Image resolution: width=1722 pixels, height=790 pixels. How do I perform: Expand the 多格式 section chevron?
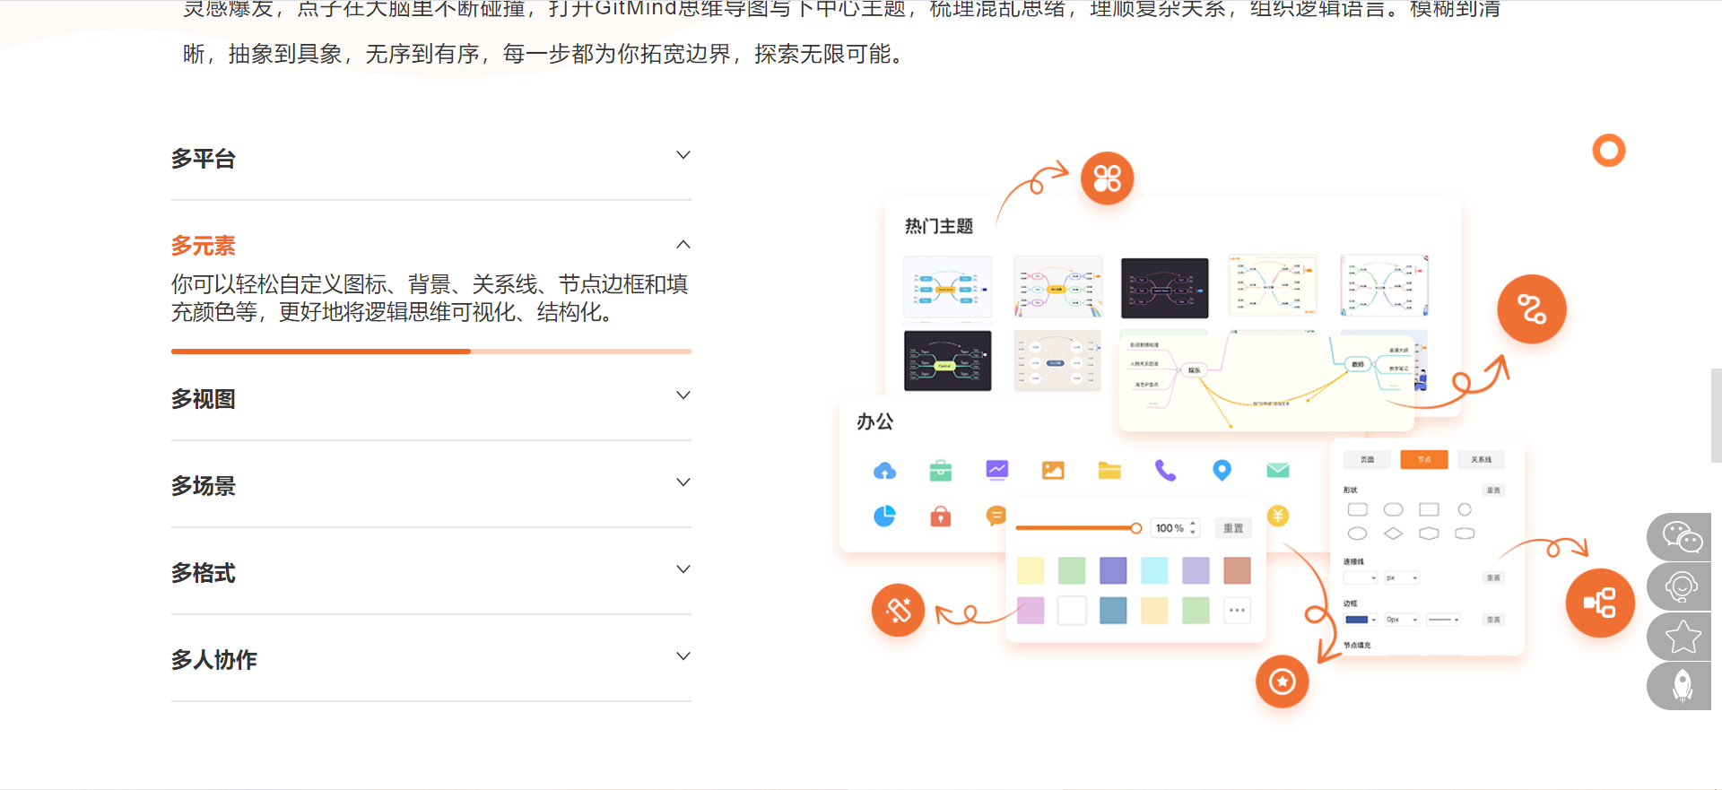pos(683,569)
